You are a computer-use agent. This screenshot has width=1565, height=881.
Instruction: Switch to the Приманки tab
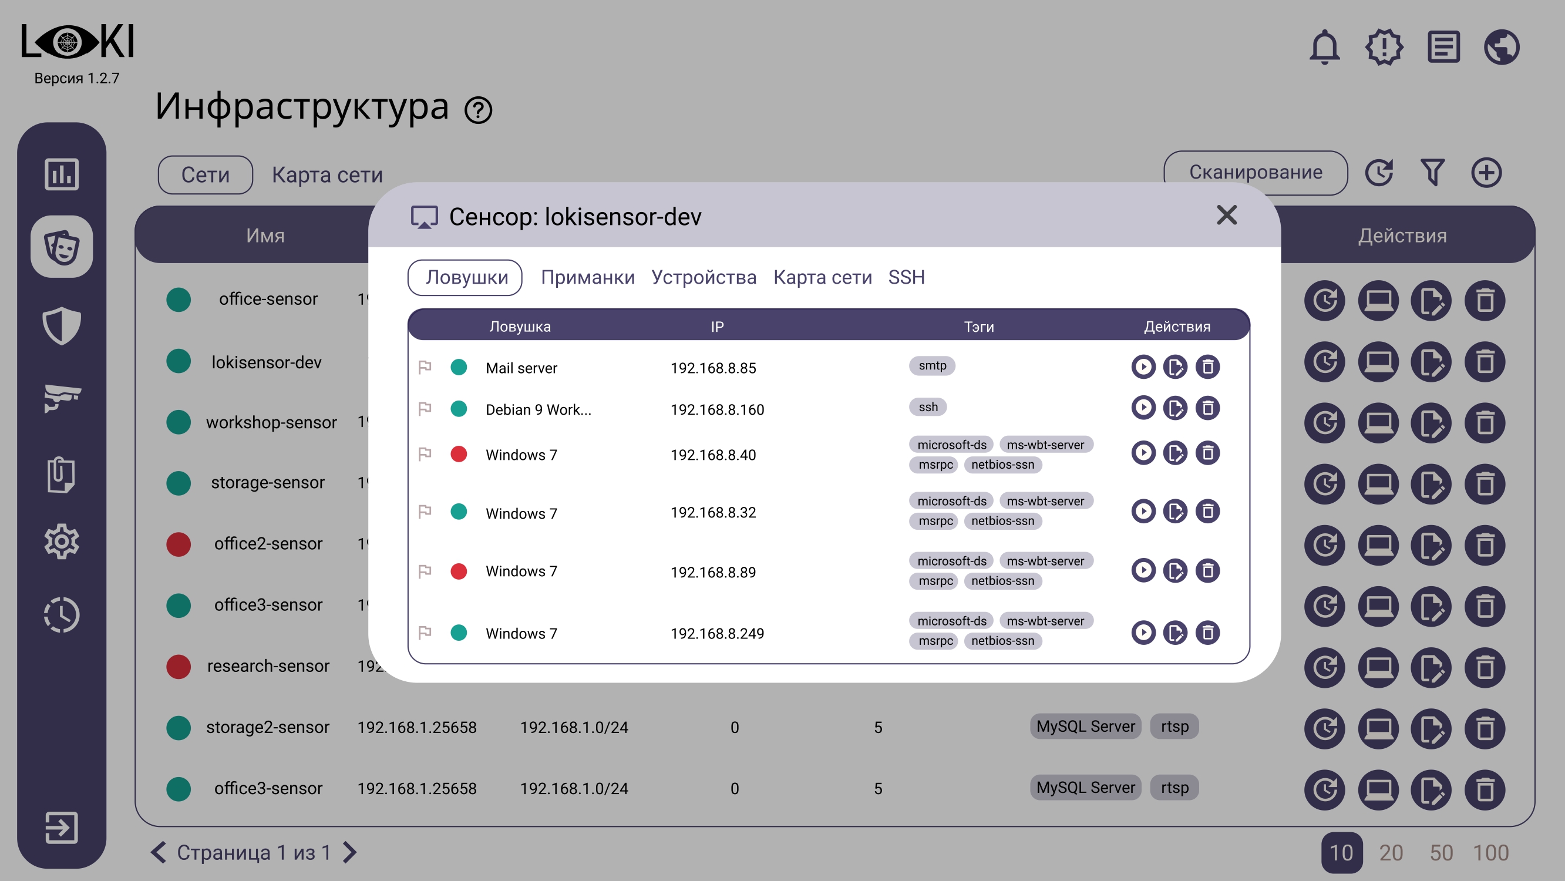coord(587,278)
